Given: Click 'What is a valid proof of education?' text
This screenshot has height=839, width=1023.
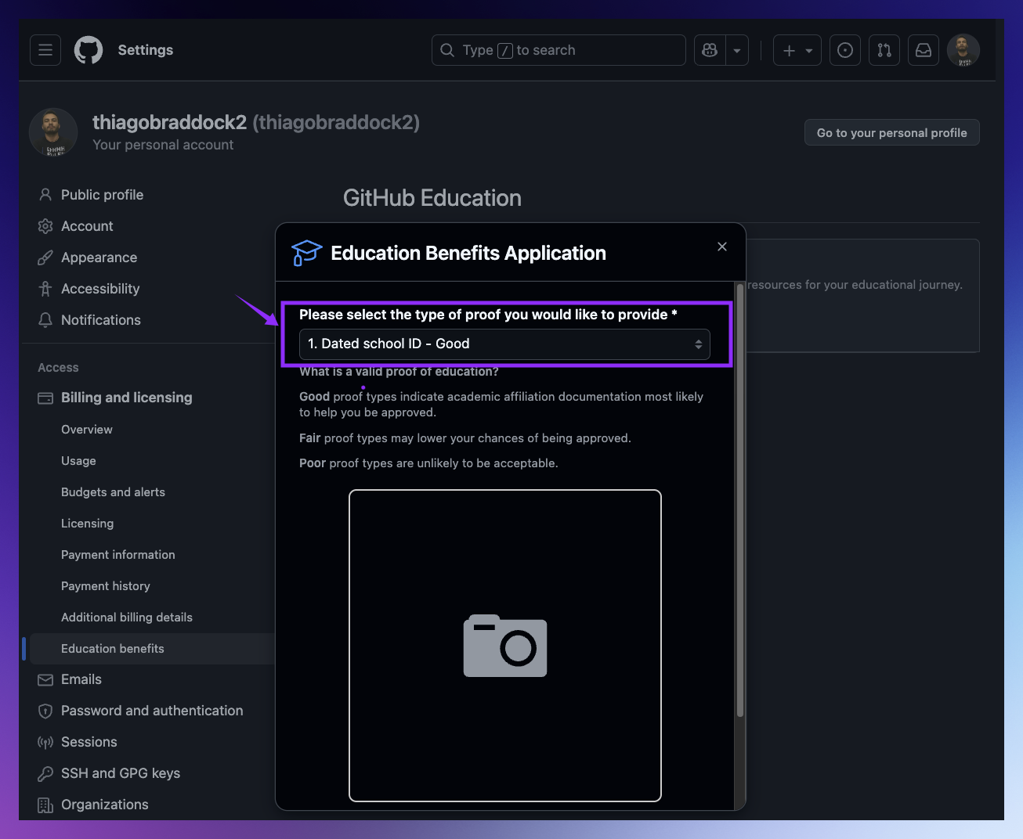Looking at the screenshot, I should 399,372.
